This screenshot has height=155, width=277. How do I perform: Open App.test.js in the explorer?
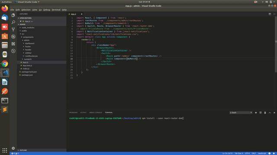coord(27,65)
